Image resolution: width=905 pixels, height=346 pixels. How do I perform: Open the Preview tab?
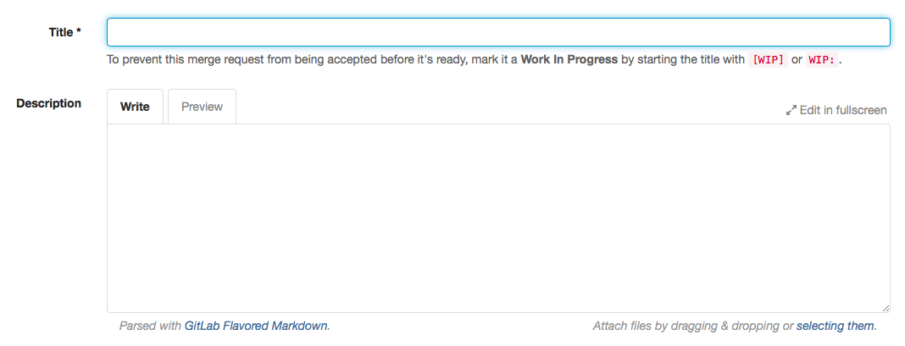[x=202, y=107]
